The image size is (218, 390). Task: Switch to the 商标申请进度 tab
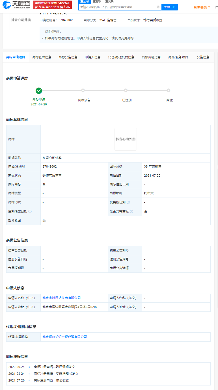tap(16, 57)
